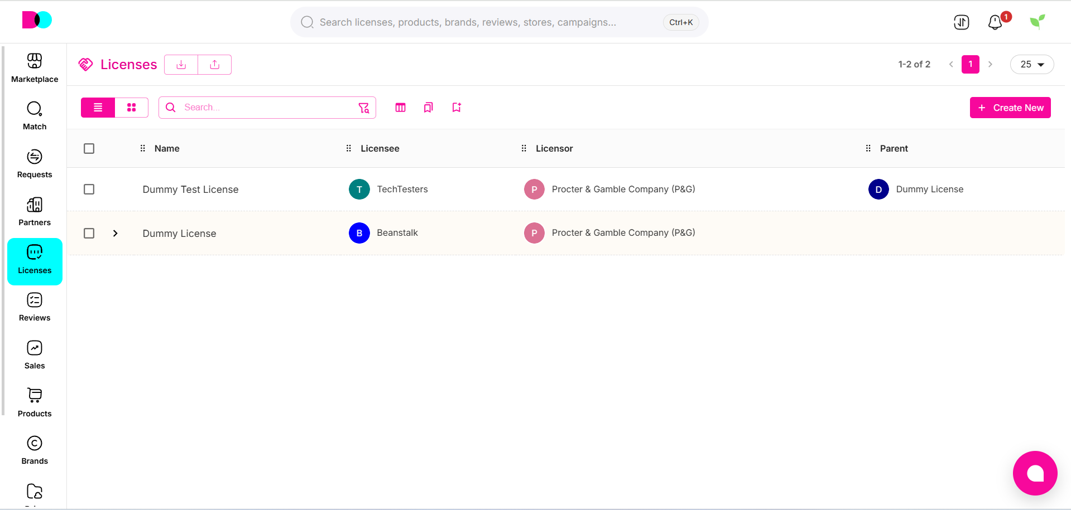The height and width of the screenshot is (510, 1071).
Task: Open the Sales sidebar section
Action: click(35, 355)
